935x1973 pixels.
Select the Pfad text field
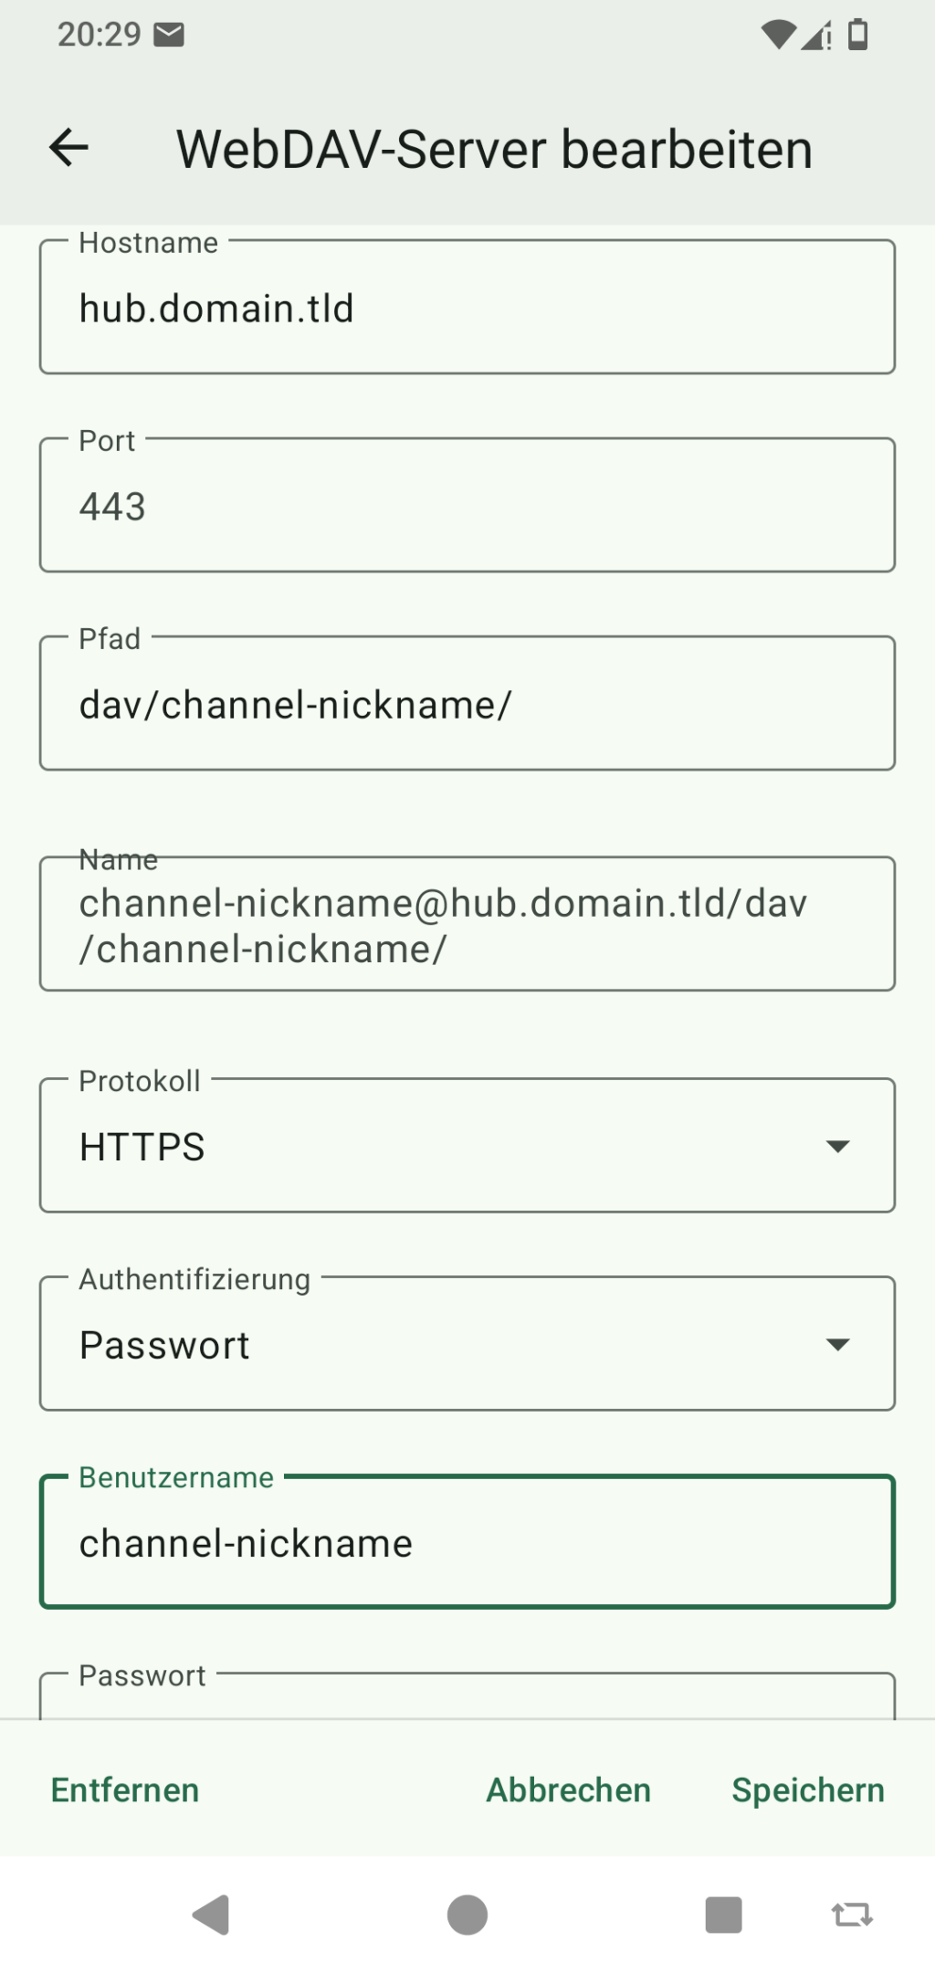[x=467, y=704]
